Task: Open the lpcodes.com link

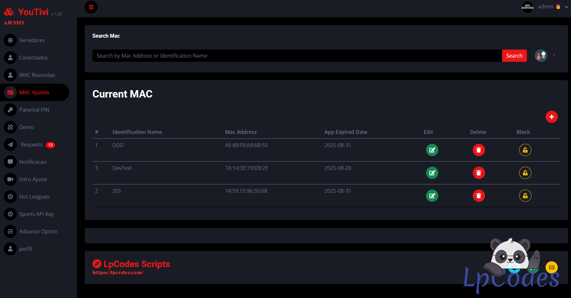Action: (x=118, y=273)
